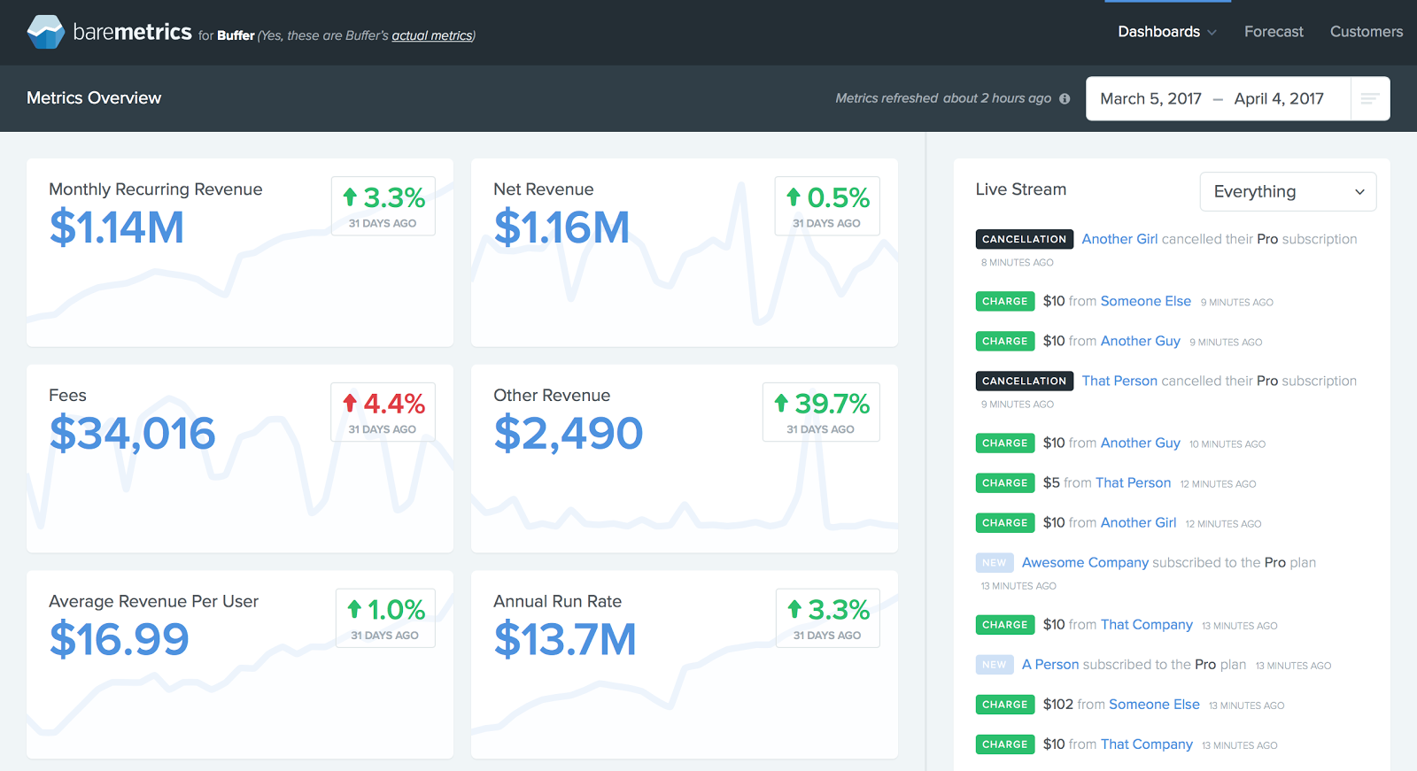Open the Annual Run Rate metric title
The height and width of the screenshot is (771, 1417).
tap(558, 602)
